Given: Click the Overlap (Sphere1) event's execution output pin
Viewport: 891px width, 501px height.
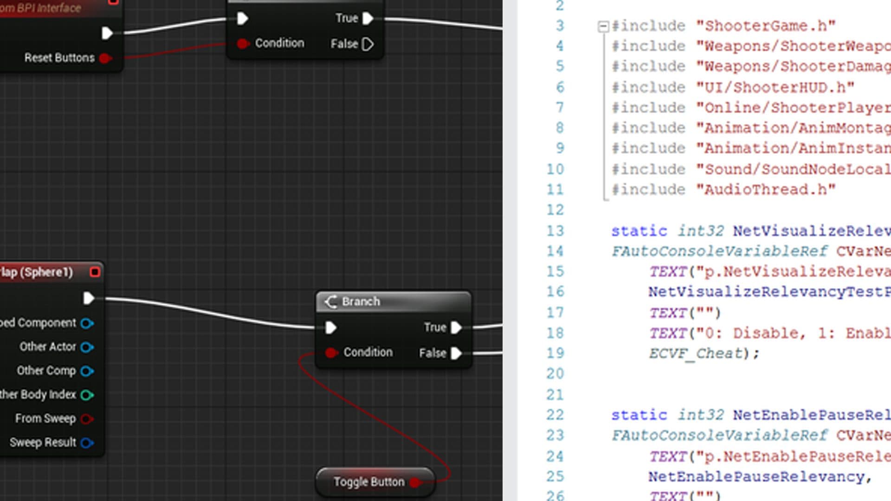Looking at the screenshot, I should (88, 298).
